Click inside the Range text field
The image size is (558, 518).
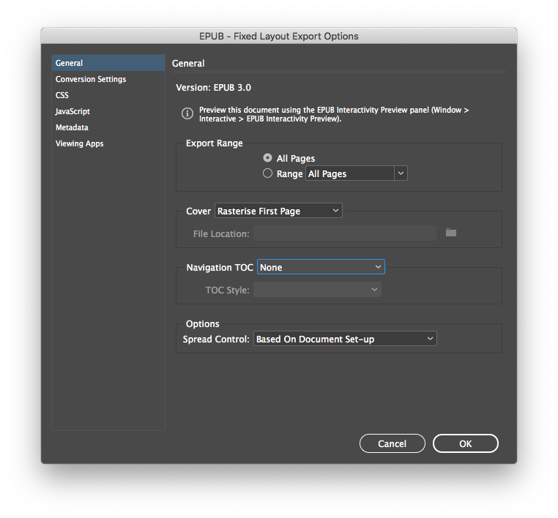coord(349,174)
